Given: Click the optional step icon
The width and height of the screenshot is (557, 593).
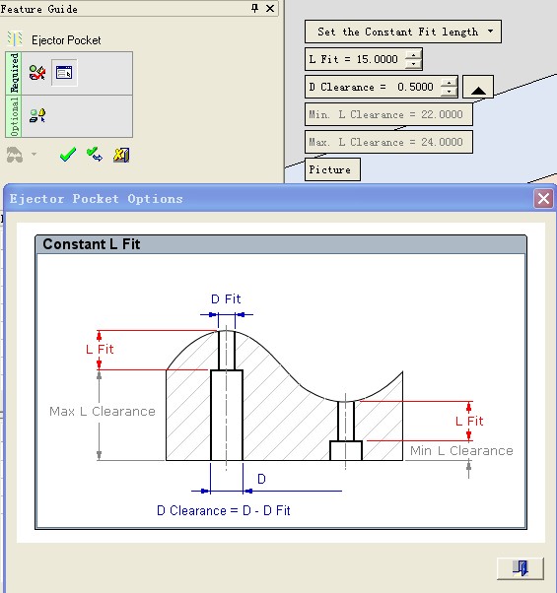Looking at the screenshot, I should (37, 115).
